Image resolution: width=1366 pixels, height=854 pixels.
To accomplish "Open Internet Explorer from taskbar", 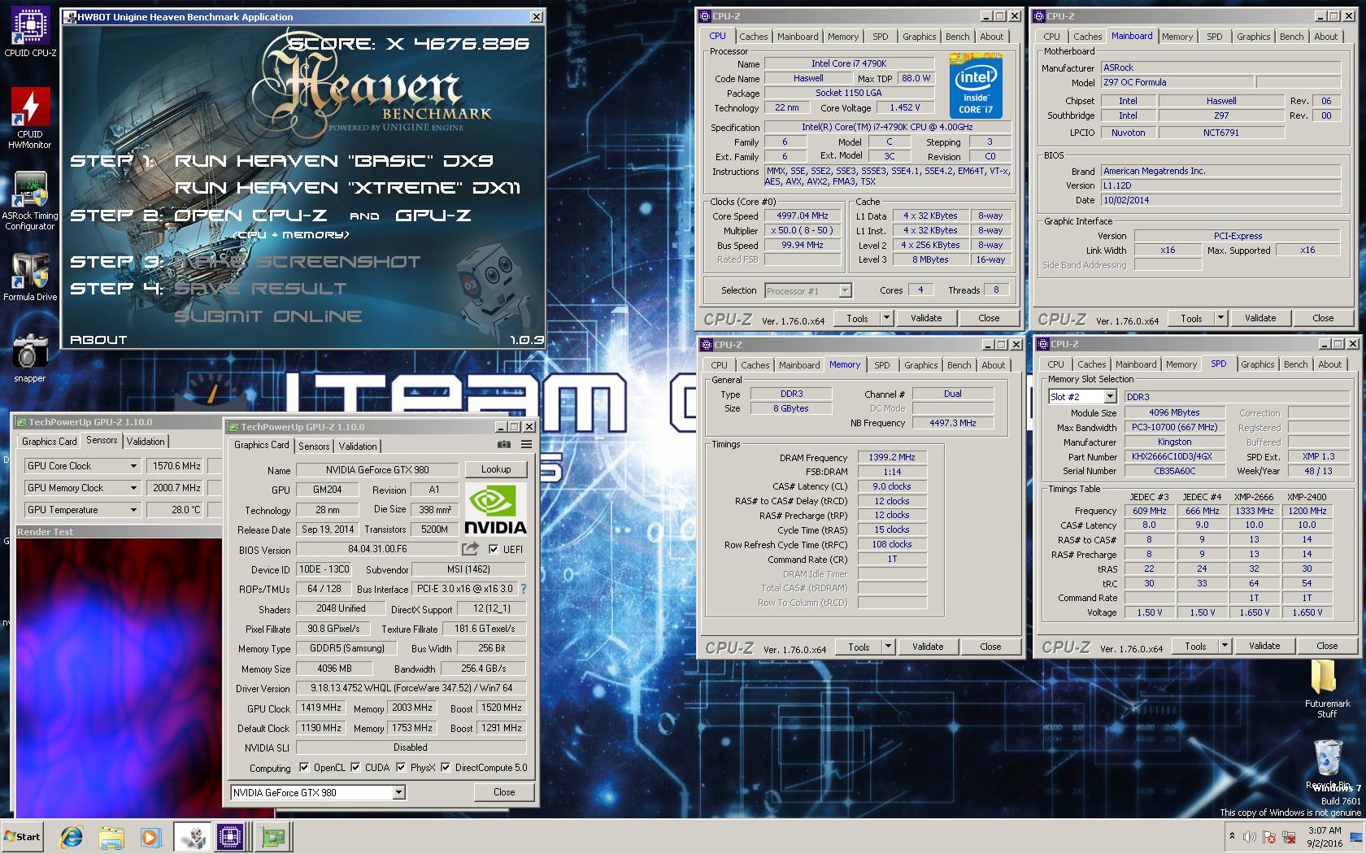I will [72, 837].
